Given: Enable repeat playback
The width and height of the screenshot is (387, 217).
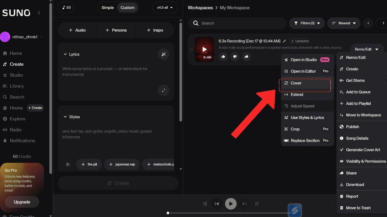Looking at the screenshot, I should (x=257, y=203).
